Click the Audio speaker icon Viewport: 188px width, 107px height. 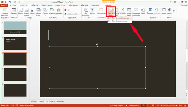169,10
